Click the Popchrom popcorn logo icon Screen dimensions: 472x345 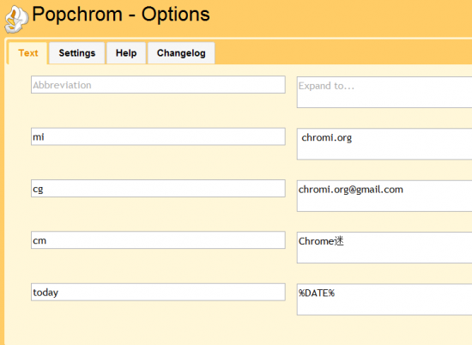pos(16,19)
